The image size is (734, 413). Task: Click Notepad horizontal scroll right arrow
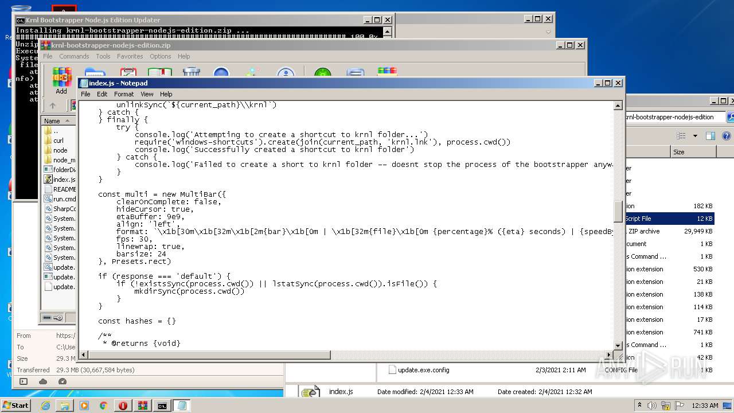(x=609, y=355)
